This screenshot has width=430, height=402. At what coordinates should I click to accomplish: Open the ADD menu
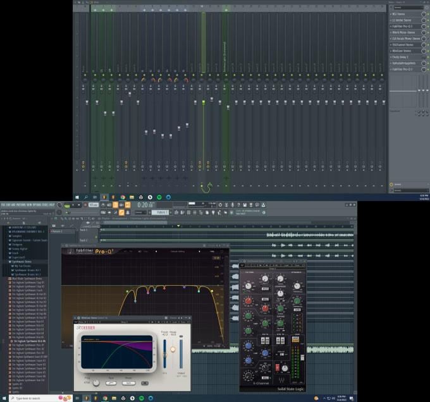[13, 205]
